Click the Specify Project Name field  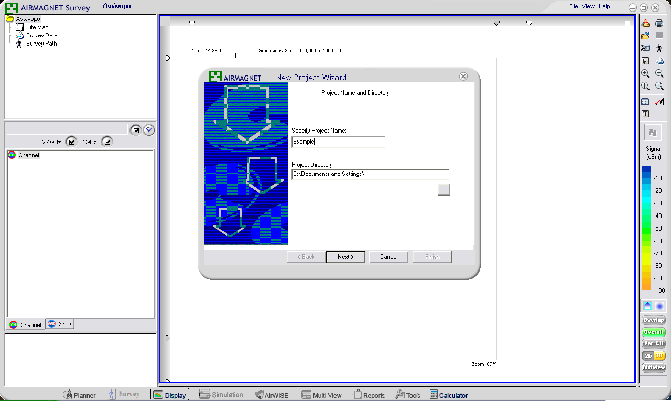coord(338,142)
